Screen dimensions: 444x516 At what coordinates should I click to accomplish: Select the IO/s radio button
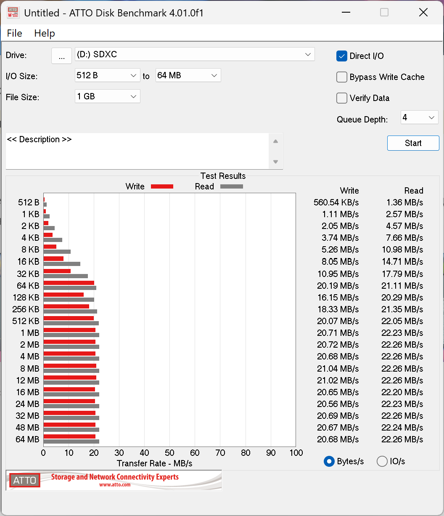[x=382, y=461]
